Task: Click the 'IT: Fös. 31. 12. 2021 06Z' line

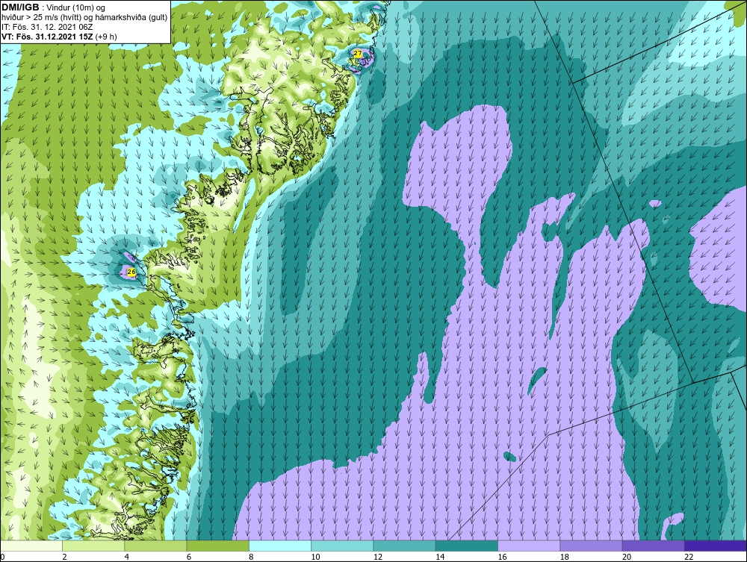Action: click(47, 27)
